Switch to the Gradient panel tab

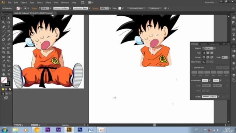point(204,44)
